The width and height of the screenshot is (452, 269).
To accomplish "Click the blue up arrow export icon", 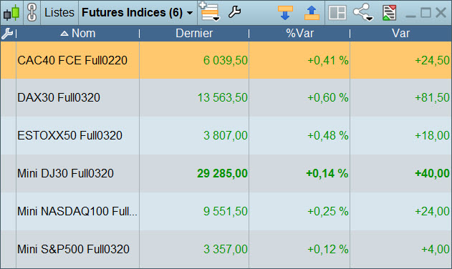I will 312,13.
